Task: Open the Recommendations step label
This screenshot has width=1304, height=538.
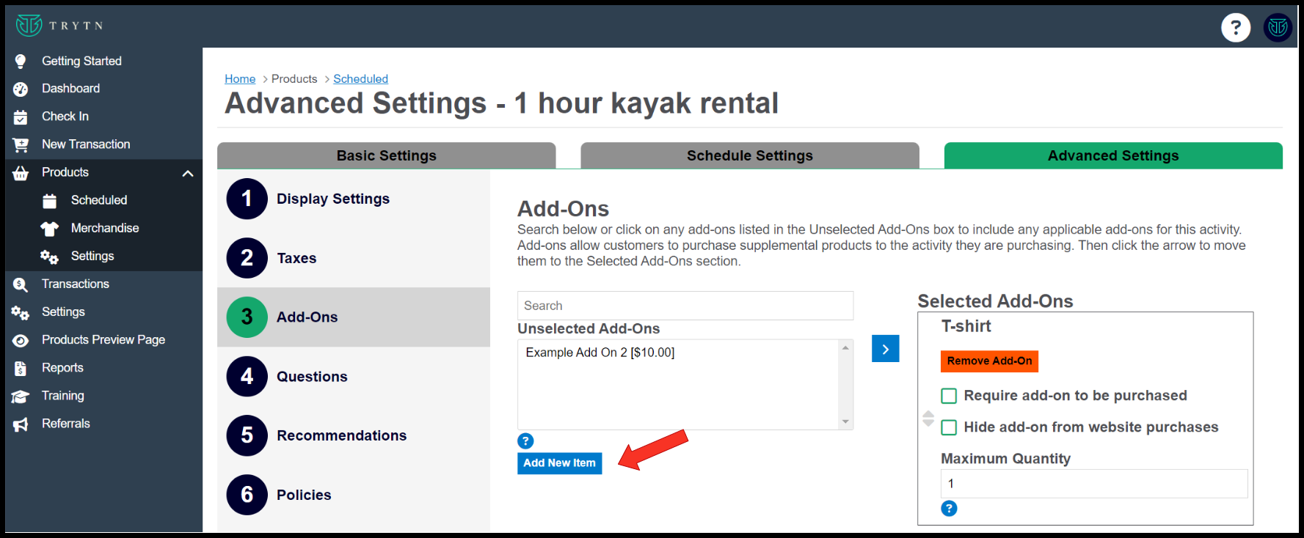Action: [341, 435]
